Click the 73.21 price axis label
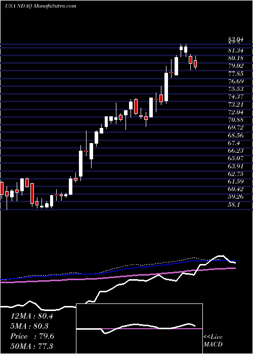The width and height of the screenshot is (253, 354). 235,104
